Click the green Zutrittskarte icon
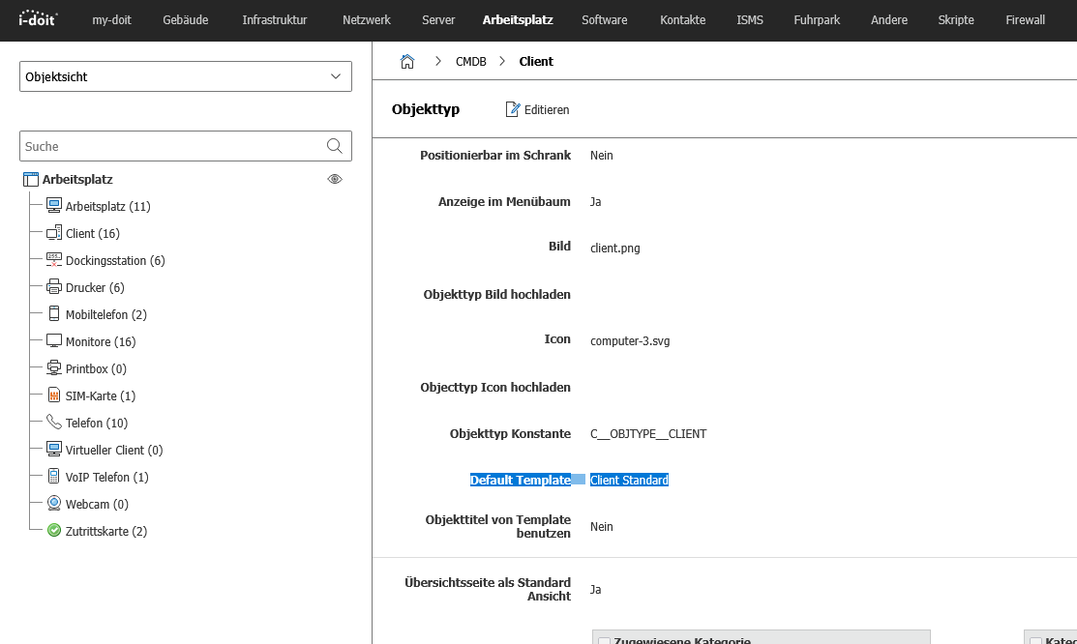The height and width of the screenshot is (644, 1077). [54, 531]
